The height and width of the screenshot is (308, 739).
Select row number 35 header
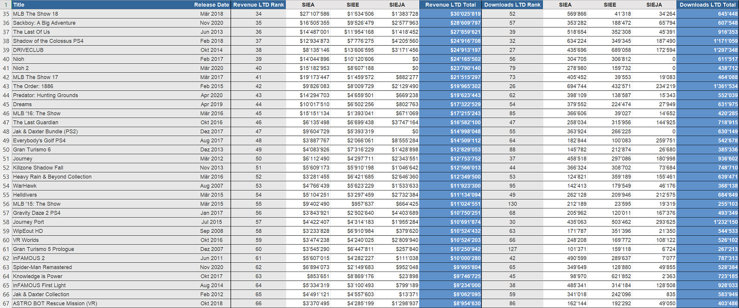pyautogui.click(x=6, y=14)
